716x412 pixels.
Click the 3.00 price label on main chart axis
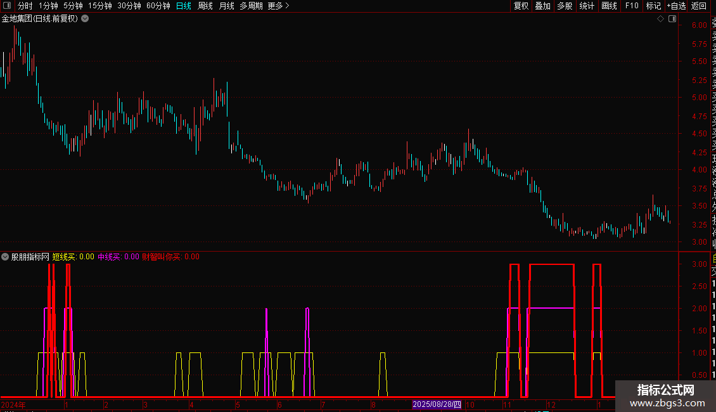(x=699, y=242)
